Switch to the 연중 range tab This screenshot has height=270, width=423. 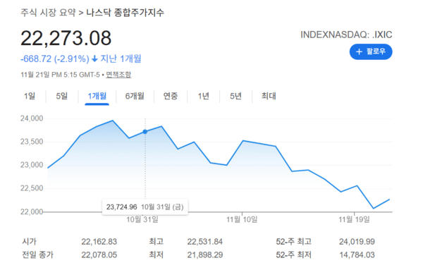170,96
